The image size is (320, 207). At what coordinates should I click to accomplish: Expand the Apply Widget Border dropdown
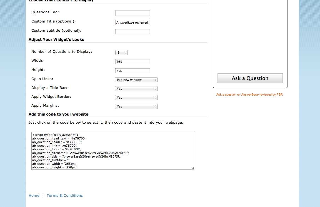(136, 98)
